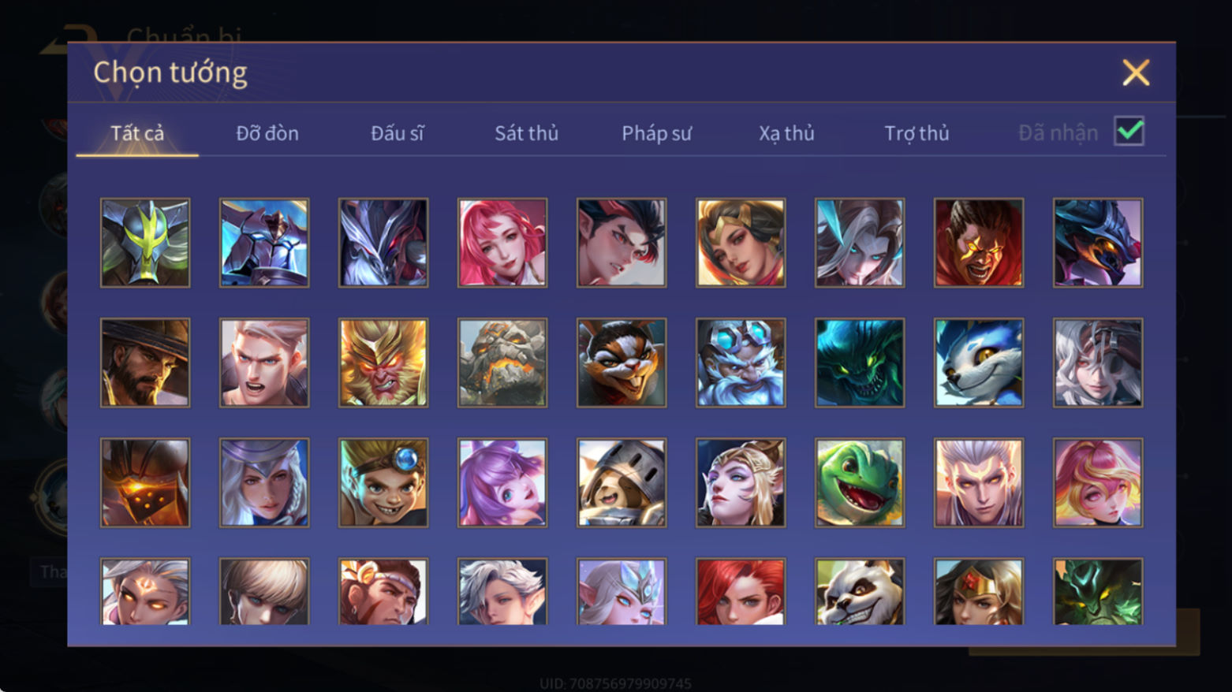Viewport: 1232px width, 692px height.
Task: Select the cowboy hat bearded hero
Action: (145, 363)
